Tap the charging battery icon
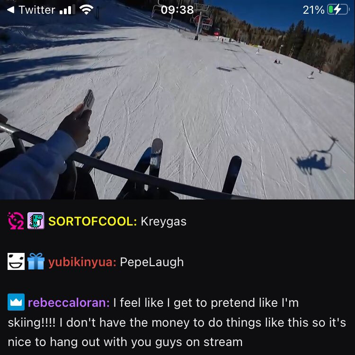 pyautogui.click(x=338, y=10)
